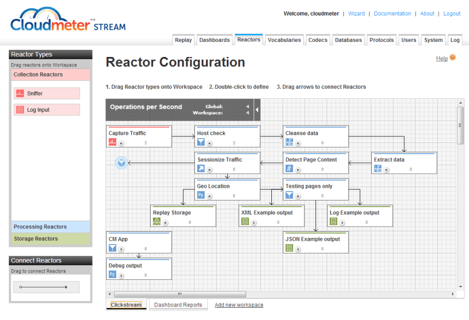
Task: Toggle the Capture Traffic reactor pause button
Action: tap(121, 143)
